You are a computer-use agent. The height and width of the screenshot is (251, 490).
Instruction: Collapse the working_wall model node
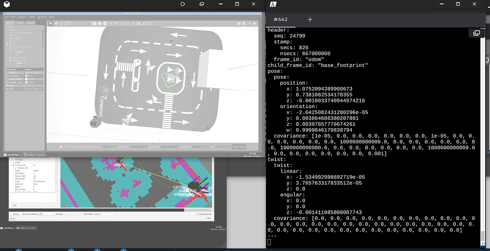11,61
